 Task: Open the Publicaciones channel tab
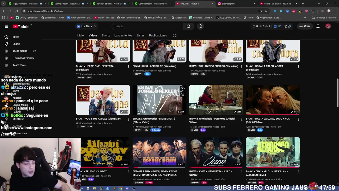click(x=158, y=36)
